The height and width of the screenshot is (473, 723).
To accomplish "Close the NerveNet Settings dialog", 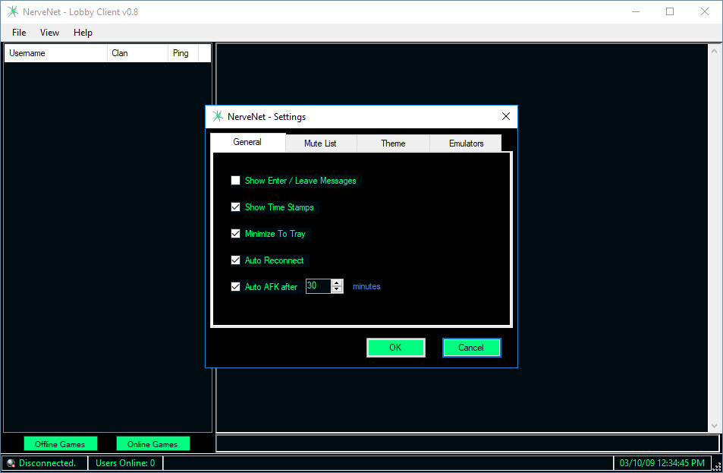I will point(506,116).
